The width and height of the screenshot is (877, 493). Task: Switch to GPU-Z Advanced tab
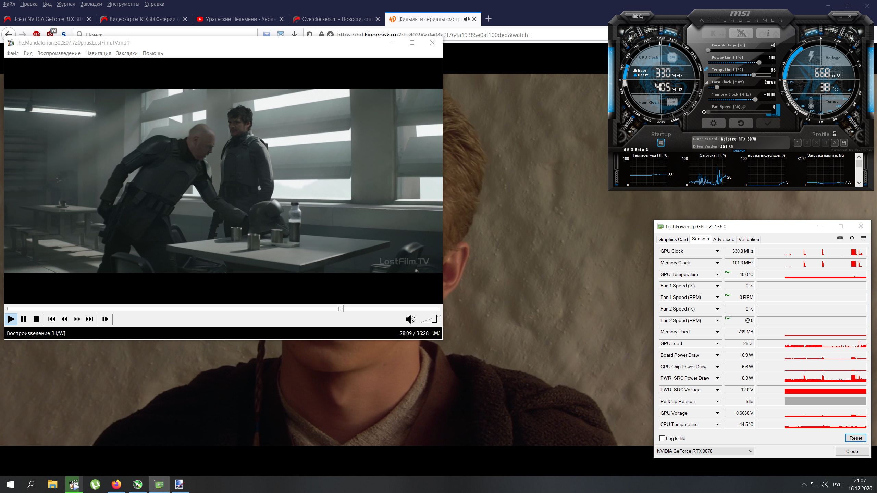coord(724,239)
